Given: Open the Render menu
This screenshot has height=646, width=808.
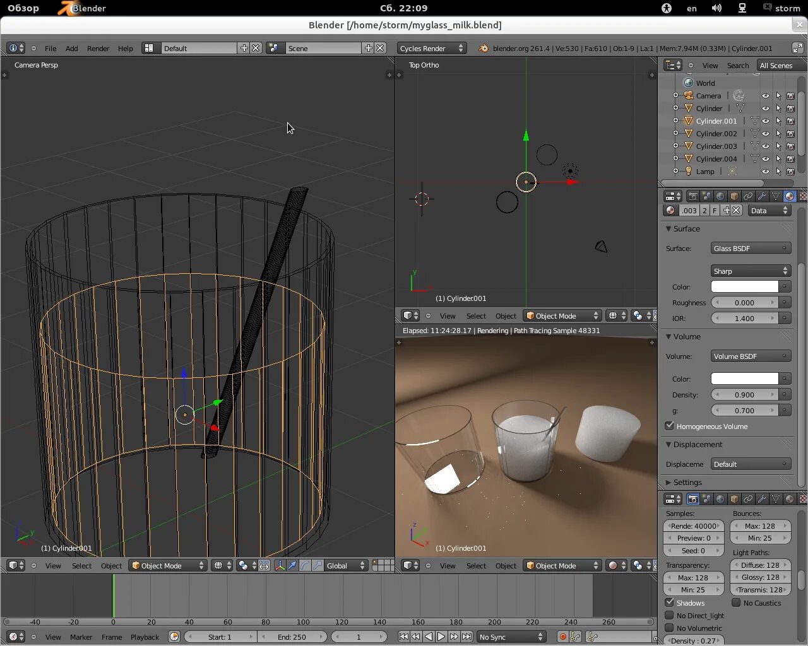Looking at the screenshot, I should point(98,49).
